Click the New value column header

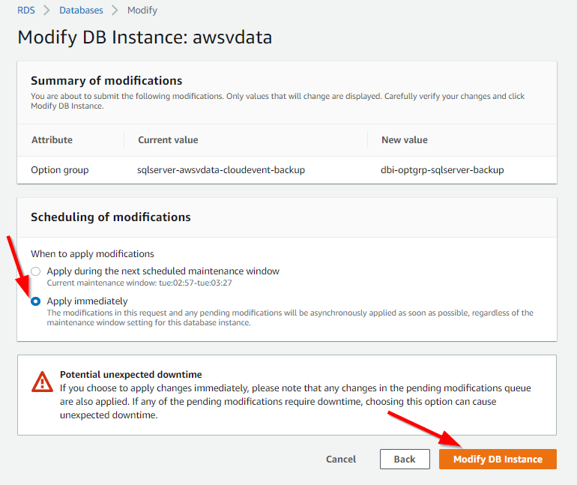405,140
